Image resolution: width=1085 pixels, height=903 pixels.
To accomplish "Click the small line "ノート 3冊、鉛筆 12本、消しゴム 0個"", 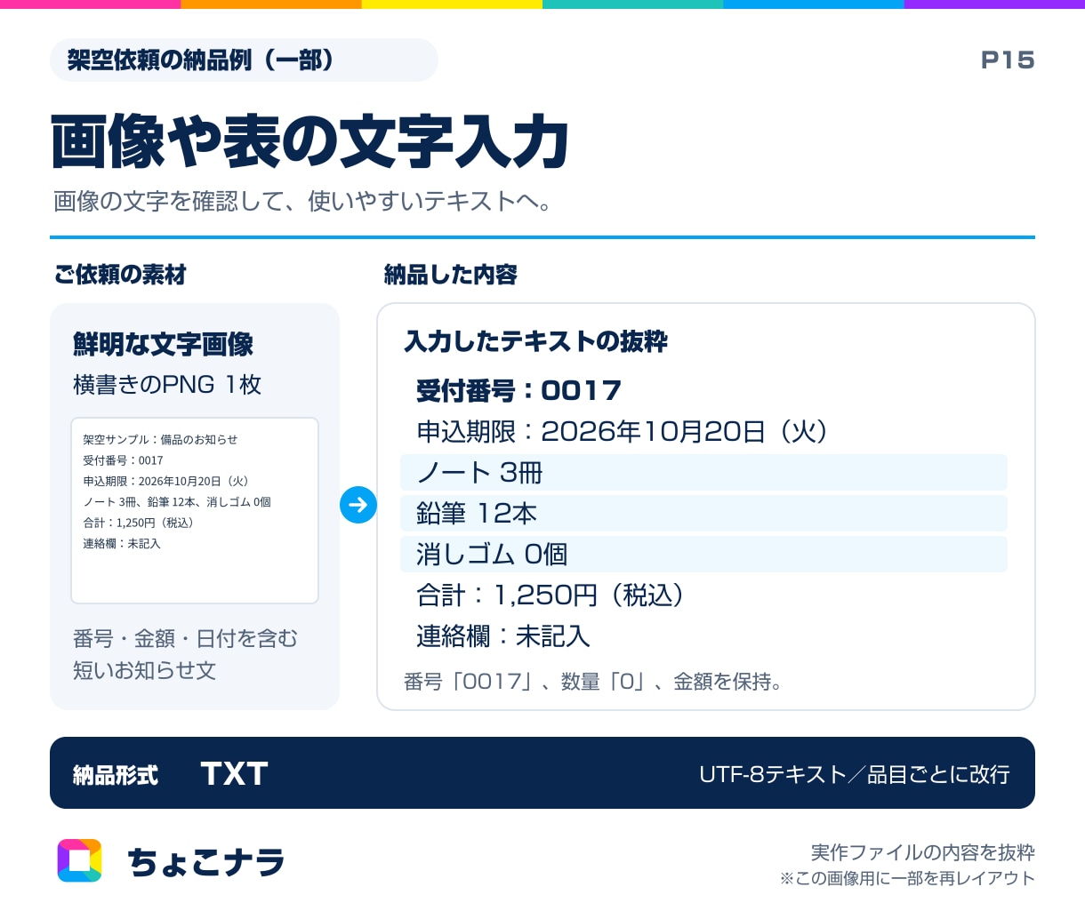I will point(177,502).
